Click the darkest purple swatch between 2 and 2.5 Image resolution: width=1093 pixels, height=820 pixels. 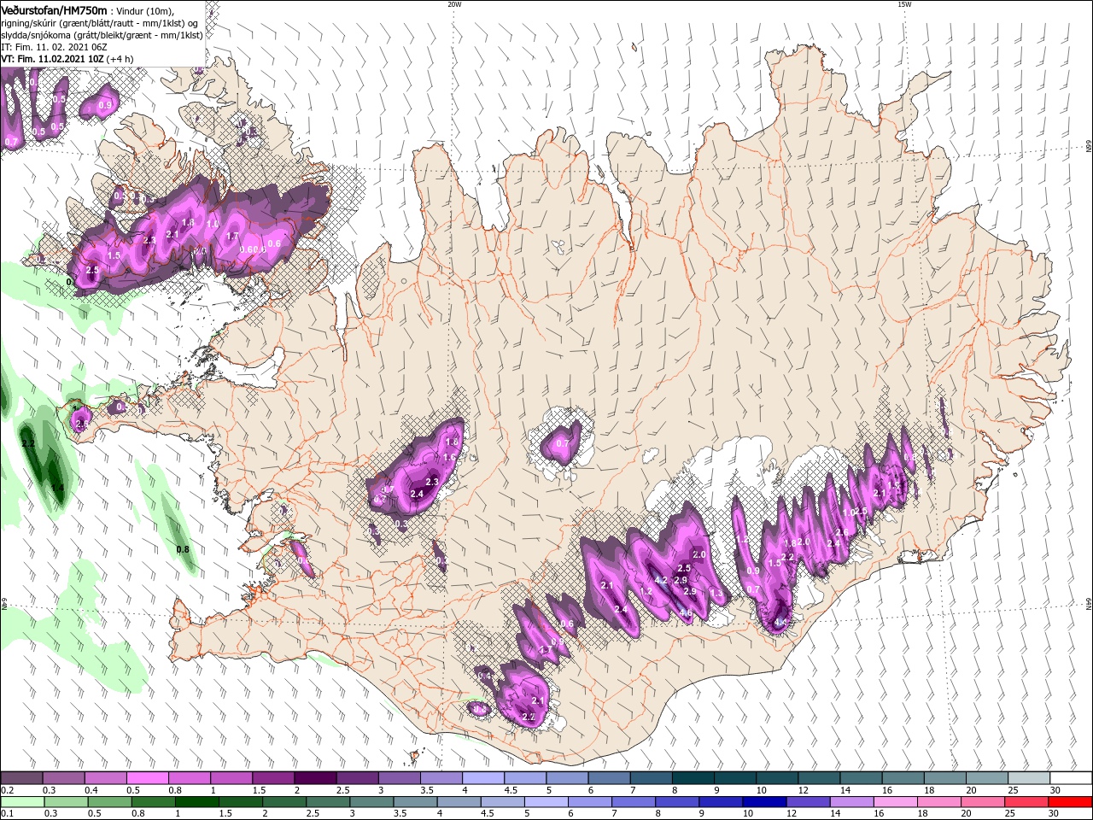[315, 778]
